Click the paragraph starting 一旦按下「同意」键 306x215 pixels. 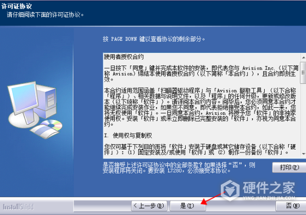click(x=201, y=74)
